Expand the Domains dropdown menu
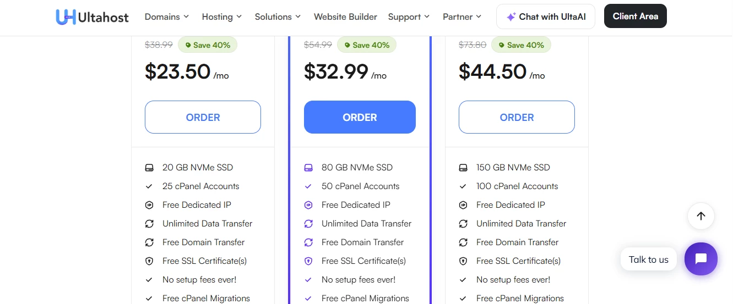 [x=166, y=16]
